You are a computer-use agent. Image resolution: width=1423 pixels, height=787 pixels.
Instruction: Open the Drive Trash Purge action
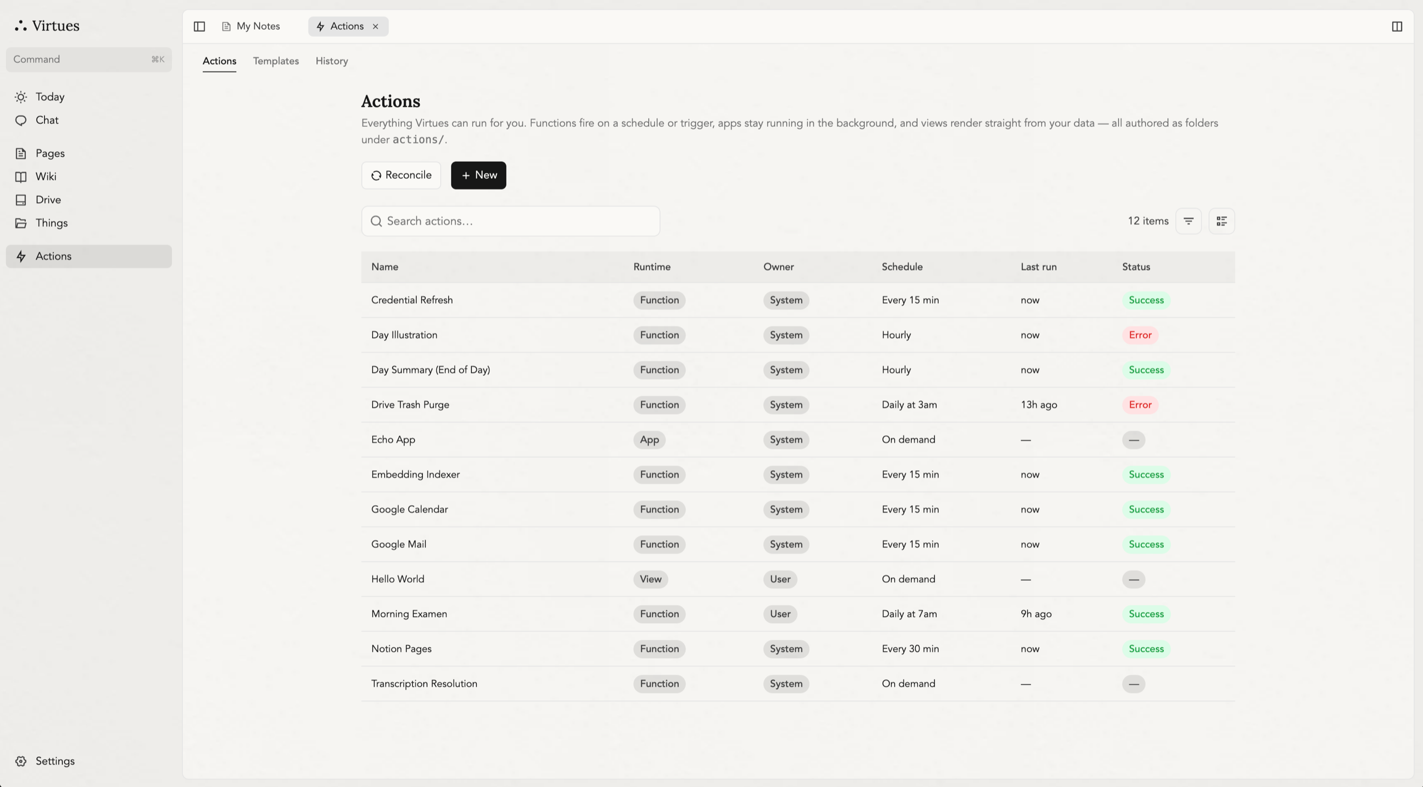[x=798, y=405]
